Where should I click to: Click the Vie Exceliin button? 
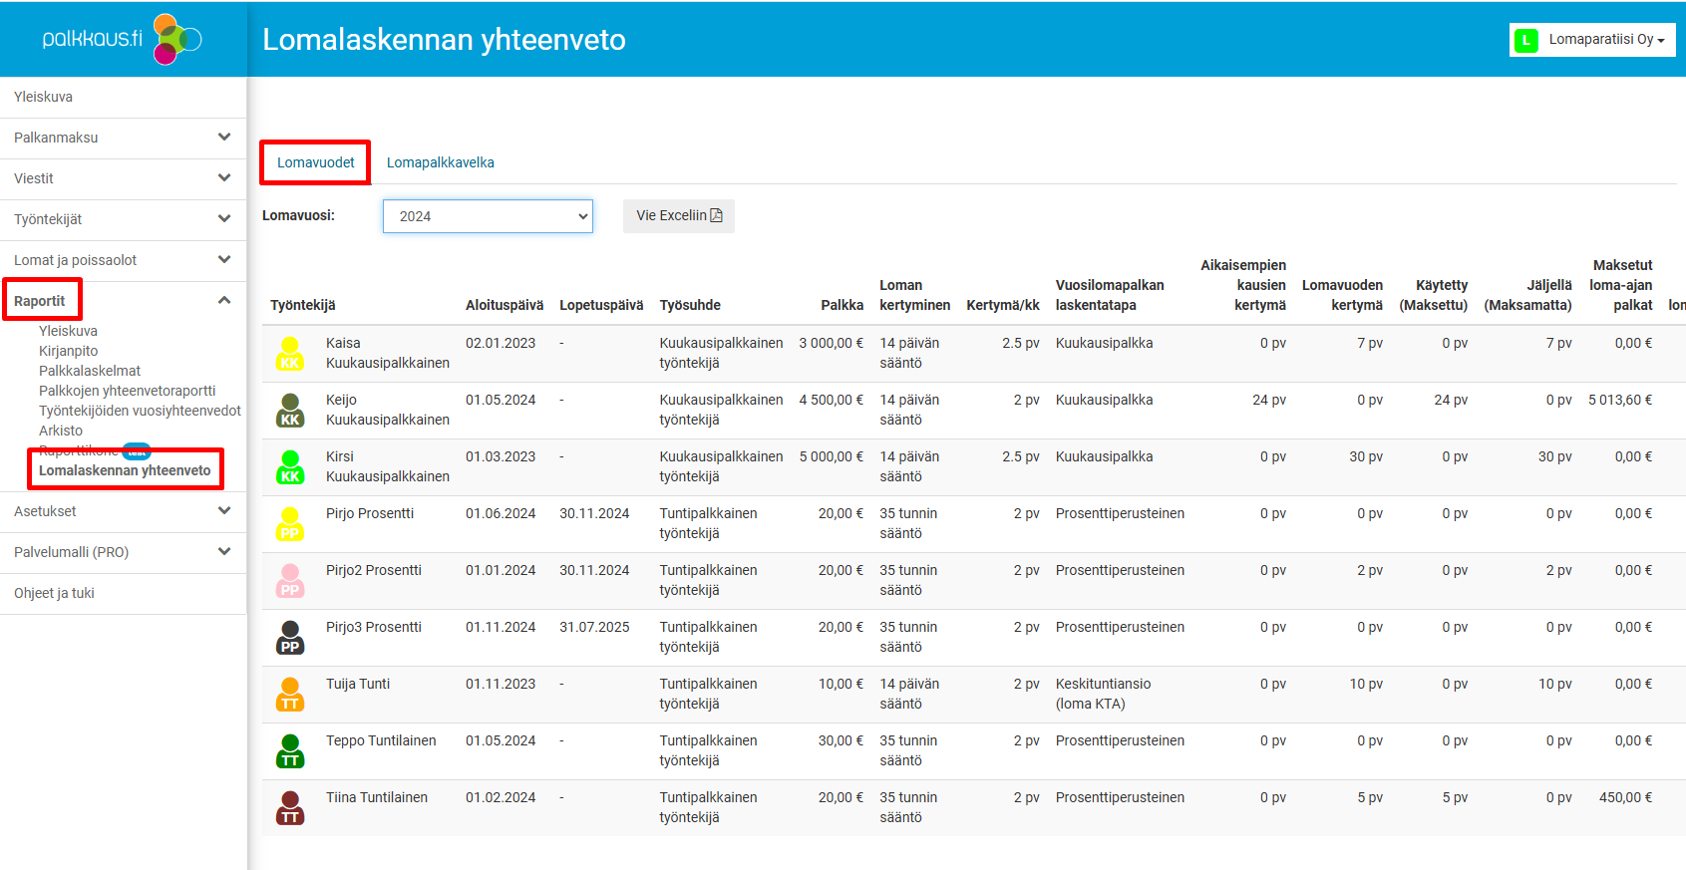pos(679,215)
